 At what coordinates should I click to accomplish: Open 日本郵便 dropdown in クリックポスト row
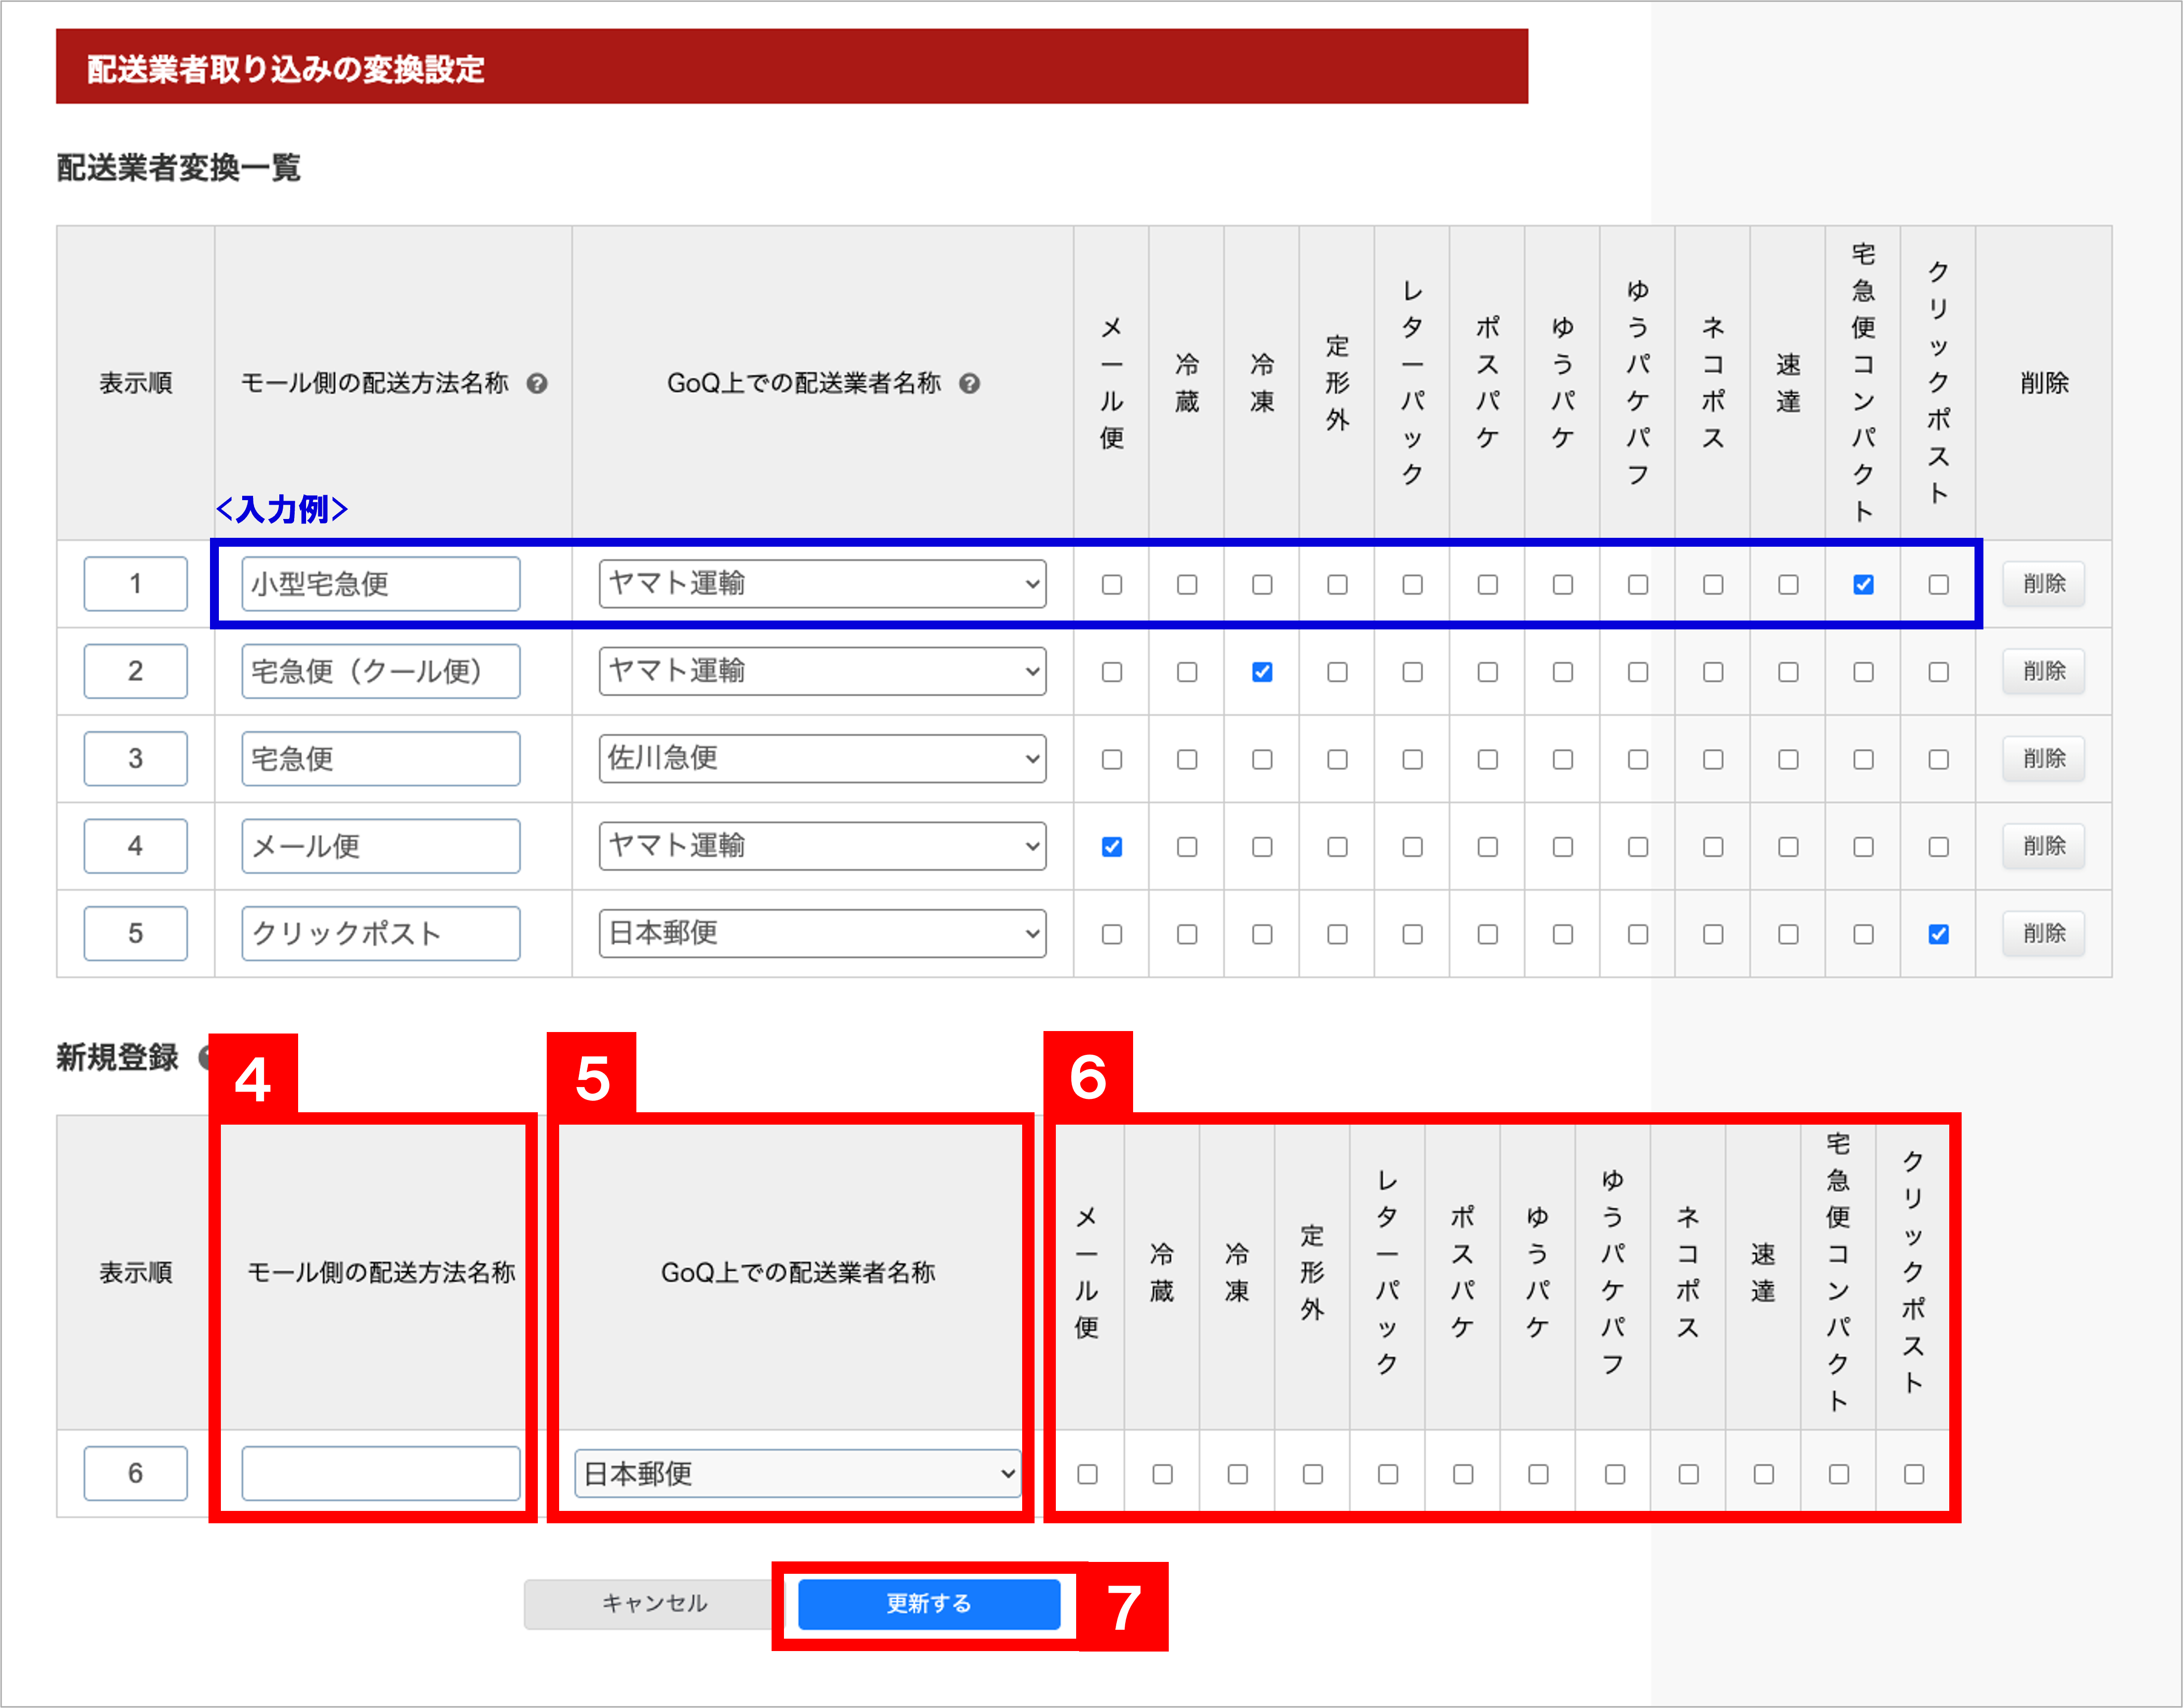(x=822, y=933)
